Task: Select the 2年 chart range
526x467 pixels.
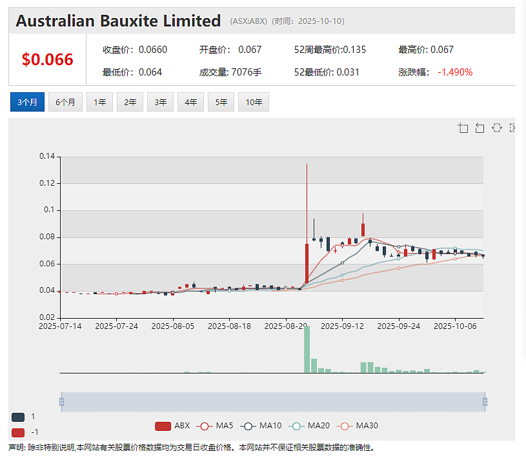Action: 130,102
